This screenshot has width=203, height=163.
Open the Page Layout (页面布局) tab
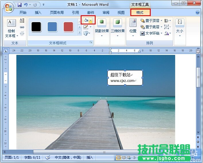[x=57, y=13]
